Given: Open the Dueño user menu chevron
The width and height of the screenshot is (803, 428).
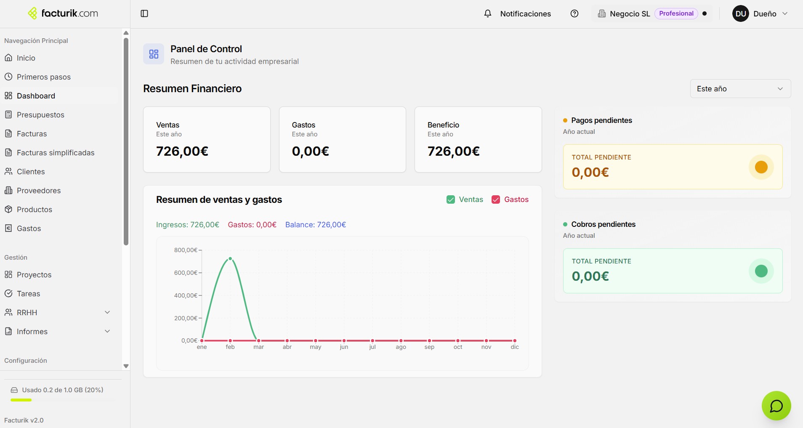Looking at the screenshot, I should coord(785,13).
